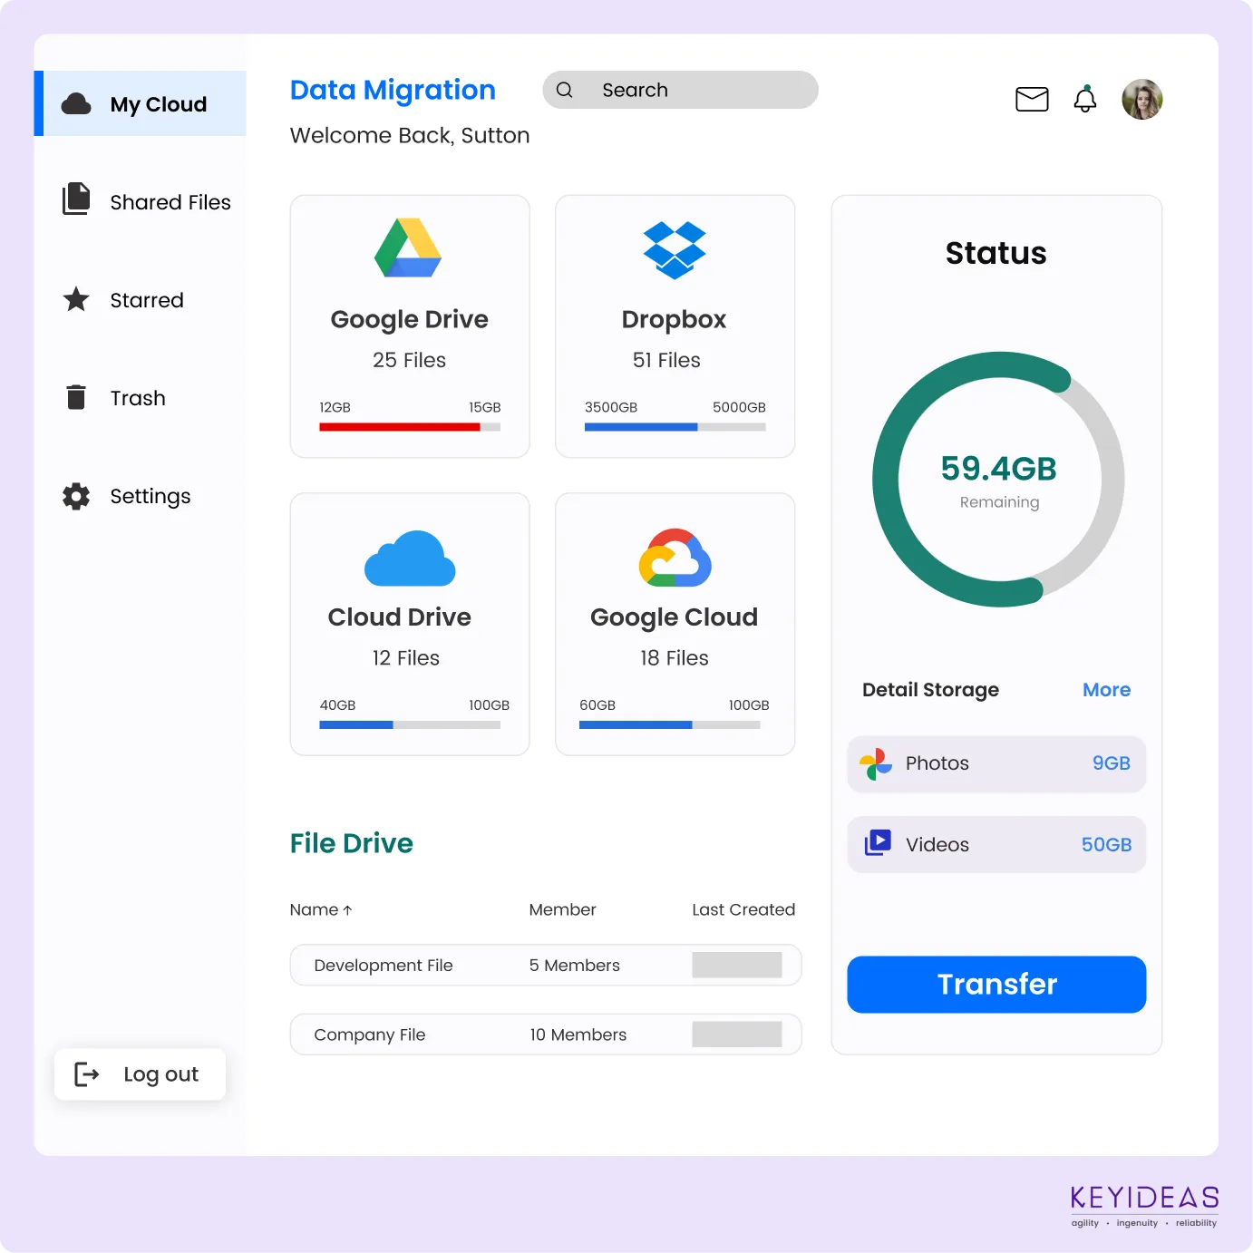This screenshot has height=1253, width=1253.
Task: Click the Last Created column header
Action: tap(743, 909)
